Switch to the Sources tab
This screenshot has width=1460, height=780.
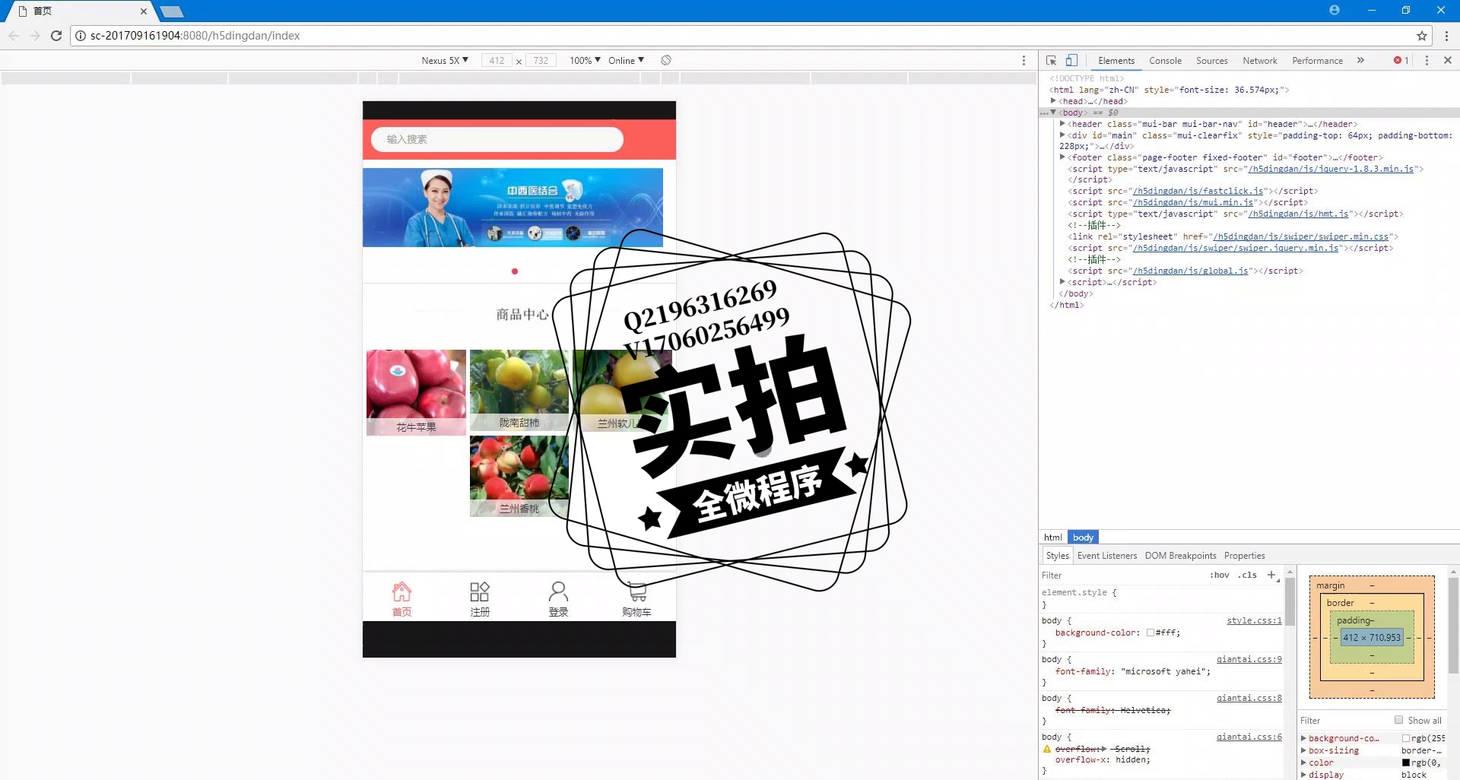coord(1211,60)
